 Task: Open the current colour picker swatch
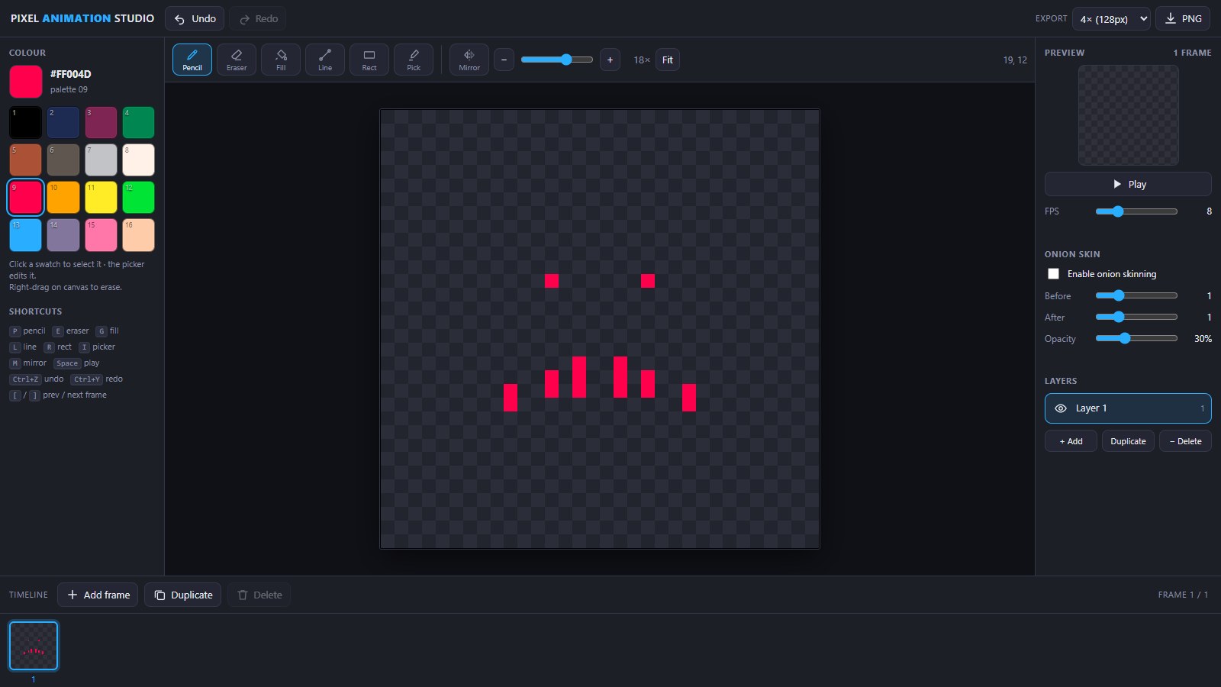[x=26, y=82]
